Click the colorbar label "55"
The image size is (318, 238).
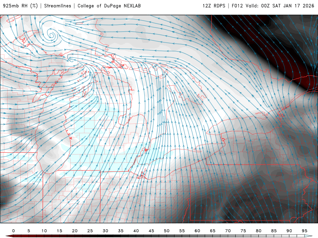pyautogui.click(x=182, y=231)
